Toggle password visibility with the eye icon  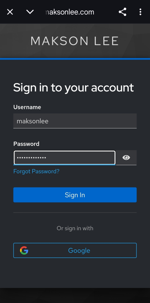pyautogui.click(x=126, y=158)
